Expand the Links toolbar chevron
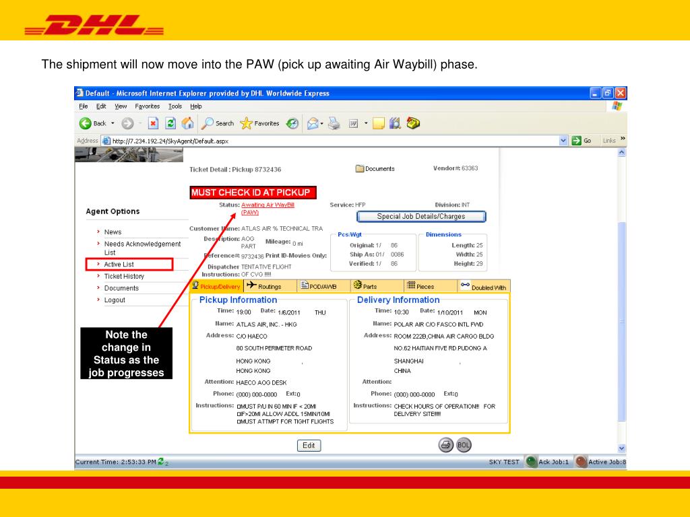 click(x=623, y=139)
